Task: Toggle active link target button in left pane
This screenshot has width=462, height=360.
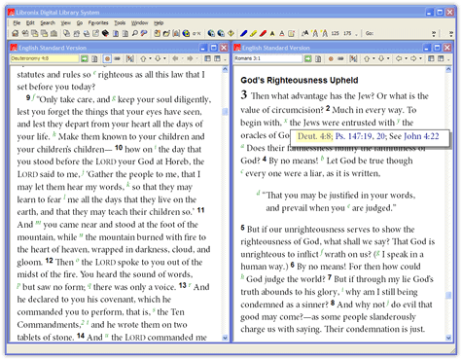Action: pos(107,58)
